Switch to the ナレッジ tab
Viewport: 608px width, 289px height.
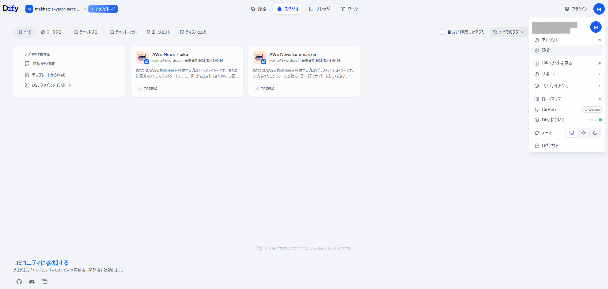[x=320, y=9]
